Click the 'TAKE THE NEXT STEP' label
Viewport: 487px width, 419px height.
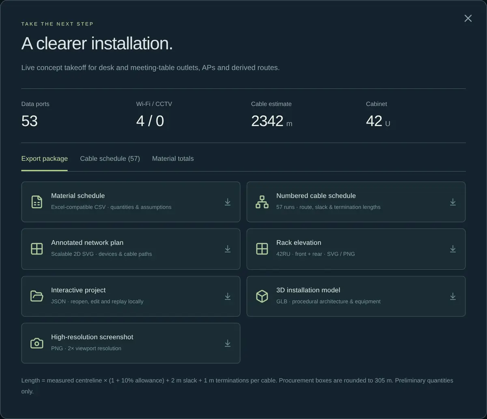(57, 24)
